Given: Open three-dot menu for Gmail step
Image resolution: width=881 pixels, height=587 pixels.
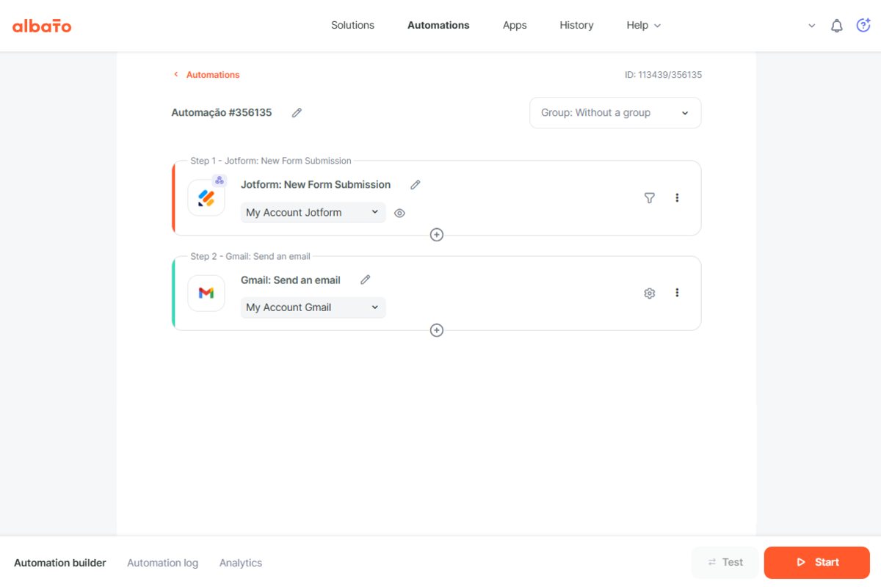Looking at the screenshot, I should pos(677,293).
